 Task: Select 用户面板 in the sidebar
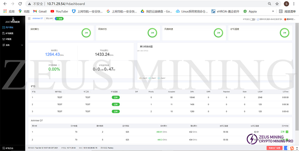pyautogui.click(x=9, y=27)
